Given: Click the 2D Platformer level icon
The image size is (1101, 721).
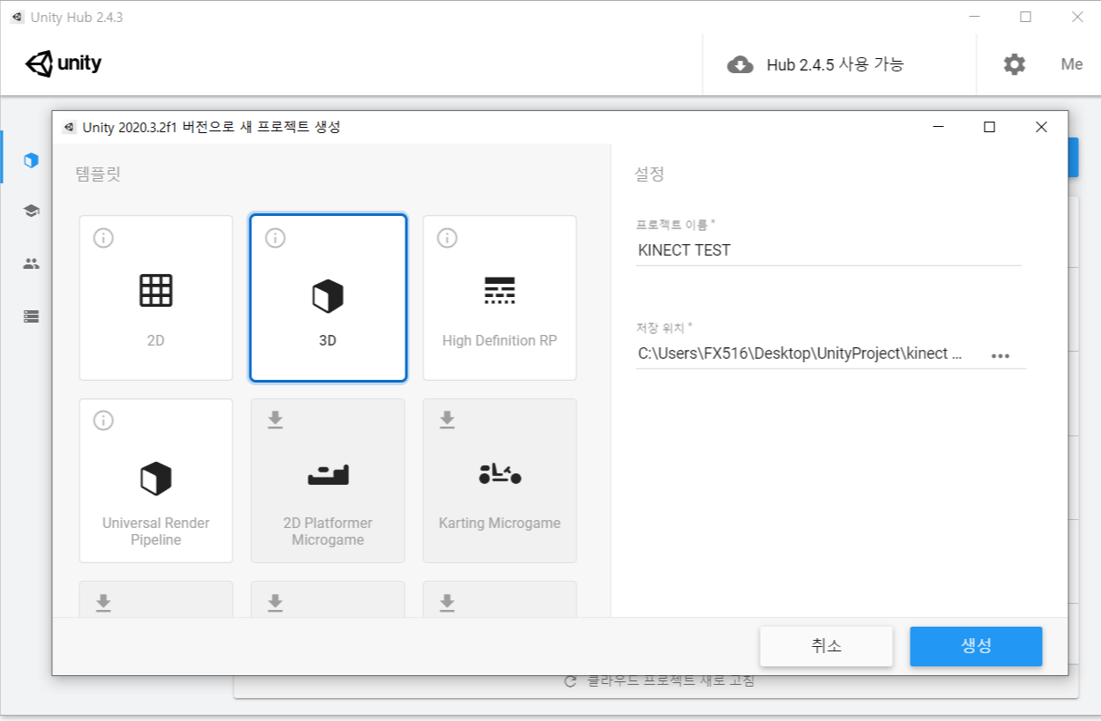Looking at the screenshot, I should 328,475.
